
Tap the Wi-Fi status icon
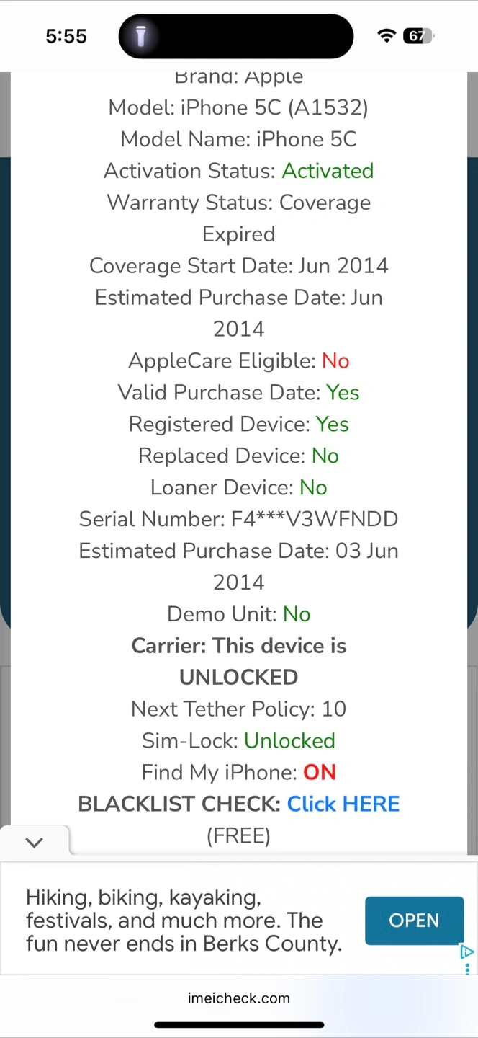tap(387, 36)
